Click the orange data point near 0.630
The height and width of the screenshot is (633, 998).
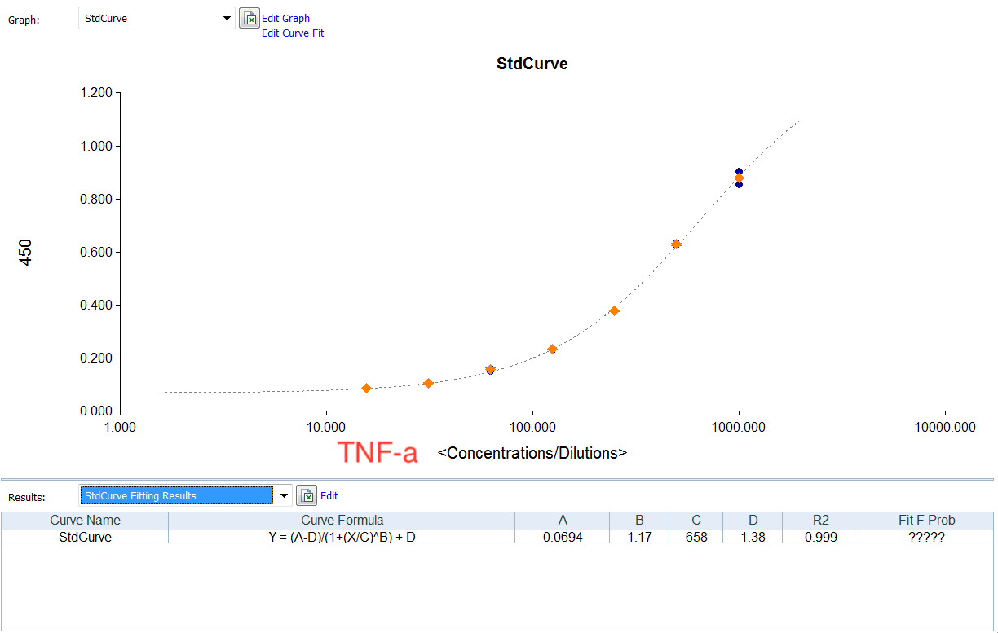pos(676,244)
